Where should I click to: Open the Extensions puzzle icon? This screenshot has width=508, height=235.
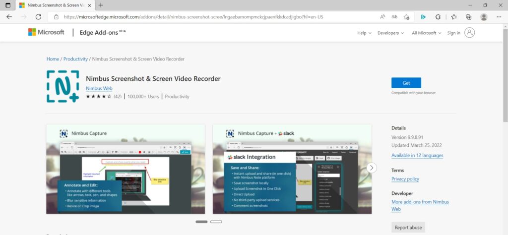coord(438,17)
